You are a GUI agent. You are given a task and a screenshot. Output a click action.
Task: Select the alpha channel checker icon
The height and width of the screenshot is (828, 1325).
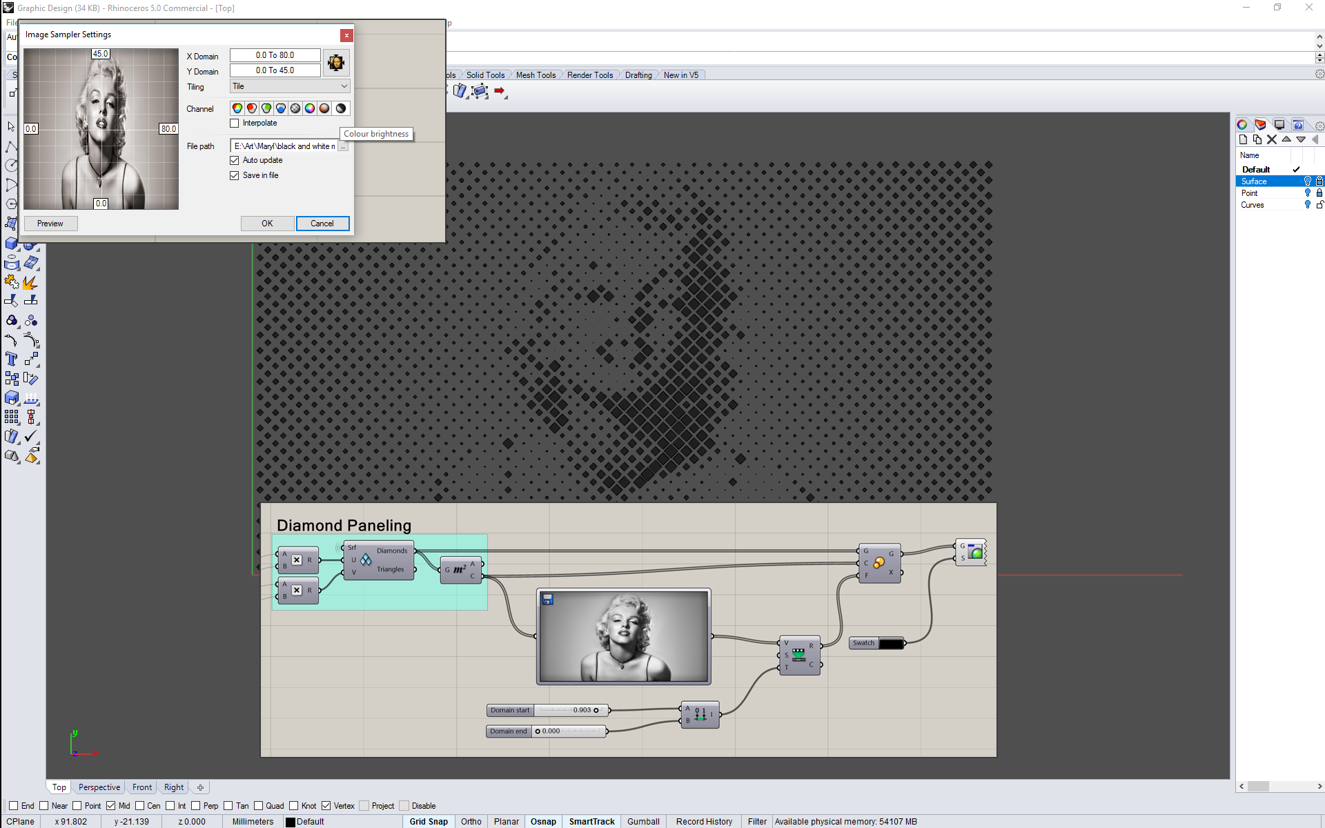[295, 108]
